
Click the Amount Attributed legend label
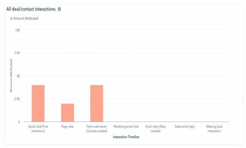(26, 19)
